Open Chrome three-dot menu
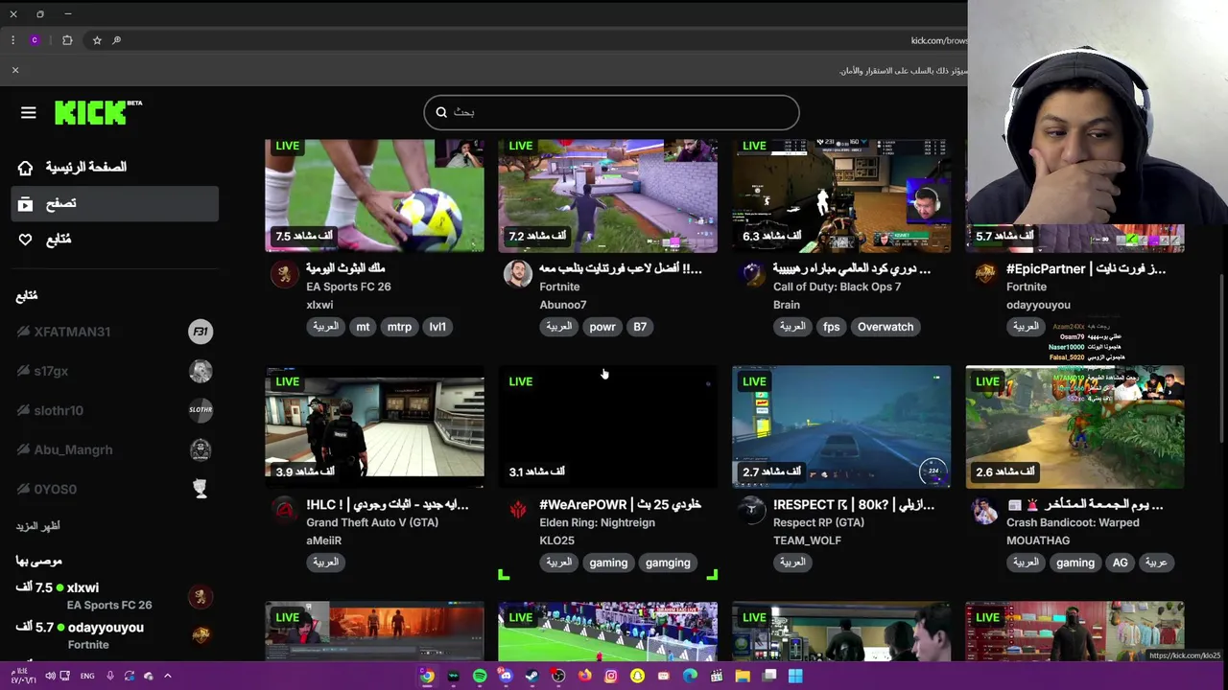The image size is (1228, 690). (13, 40)
